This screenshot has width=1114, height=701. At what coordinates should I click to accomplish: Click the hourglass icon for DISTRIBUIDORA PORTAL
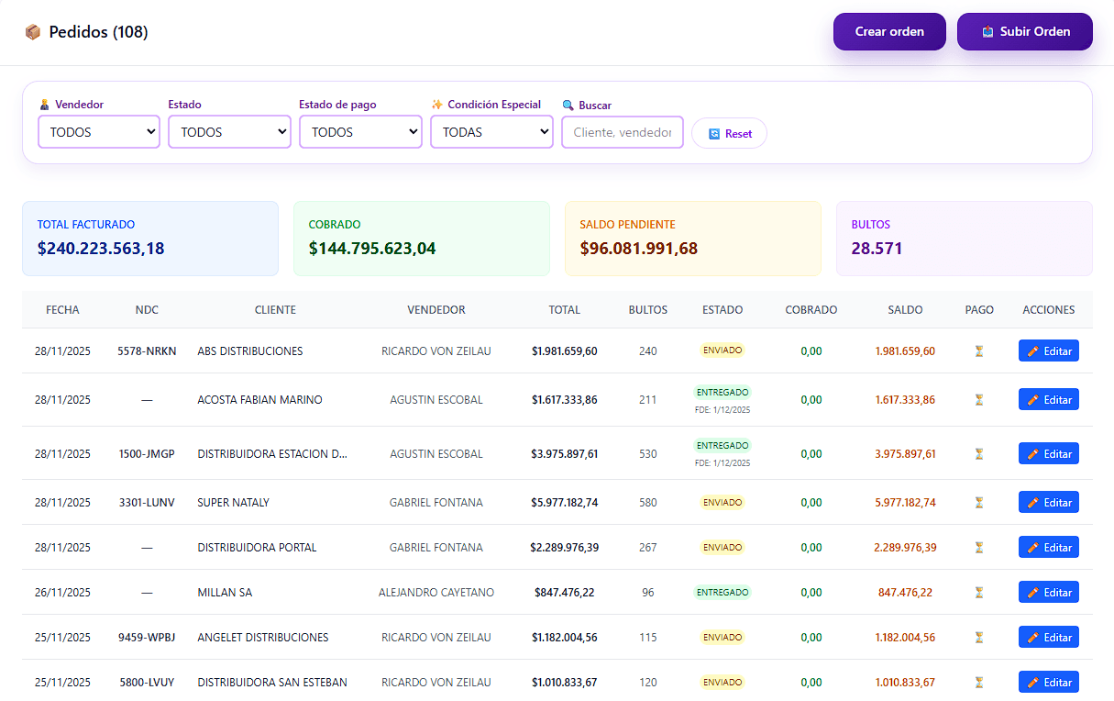coord(978,547)
